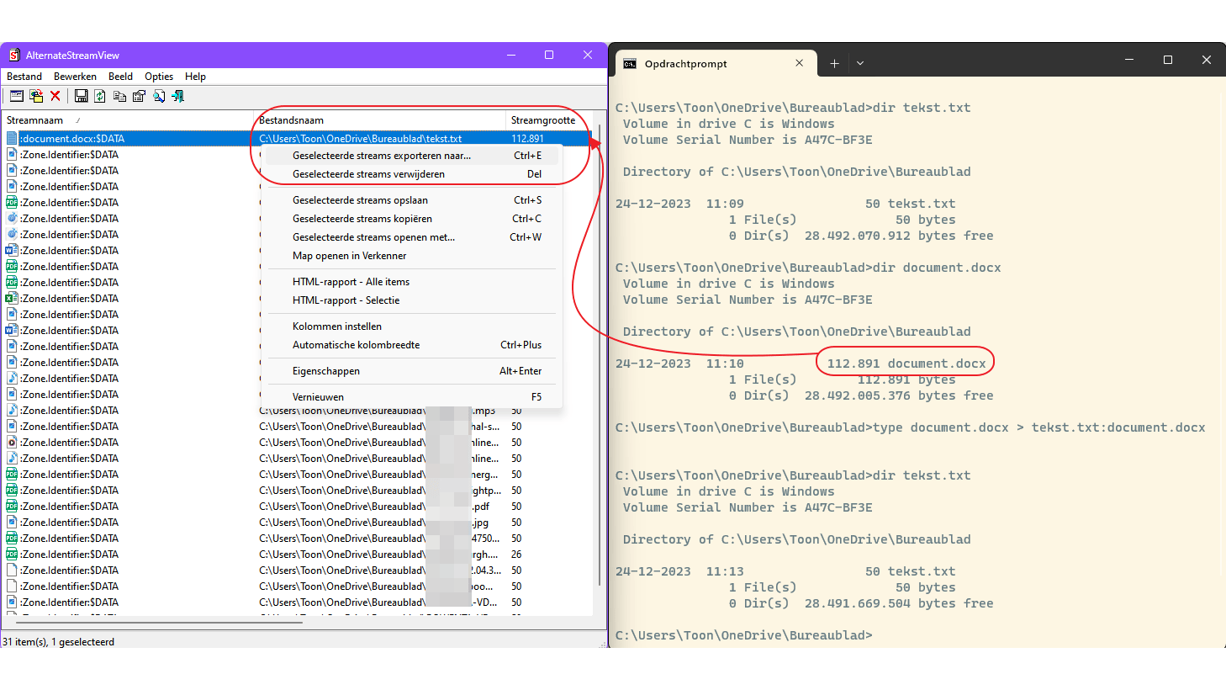Click the last terminal prompt line C:\Users\Toon\OneDrive\Bureaublad>
Image resolution: width=1226 pixels, height=690 pixels.
[x=744, y=635]
